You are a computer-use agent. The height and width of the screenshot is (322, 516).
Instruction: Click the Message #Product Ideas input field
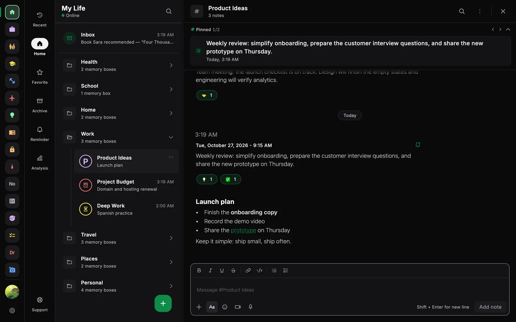point(350,290)
